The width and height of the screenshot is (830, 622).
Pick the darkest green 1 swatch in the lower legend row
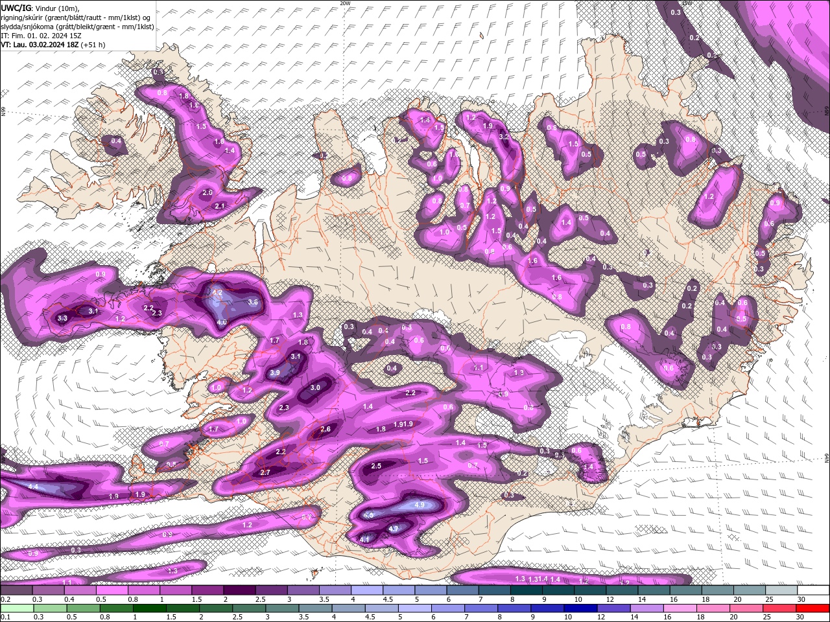[x=148, y=608]
